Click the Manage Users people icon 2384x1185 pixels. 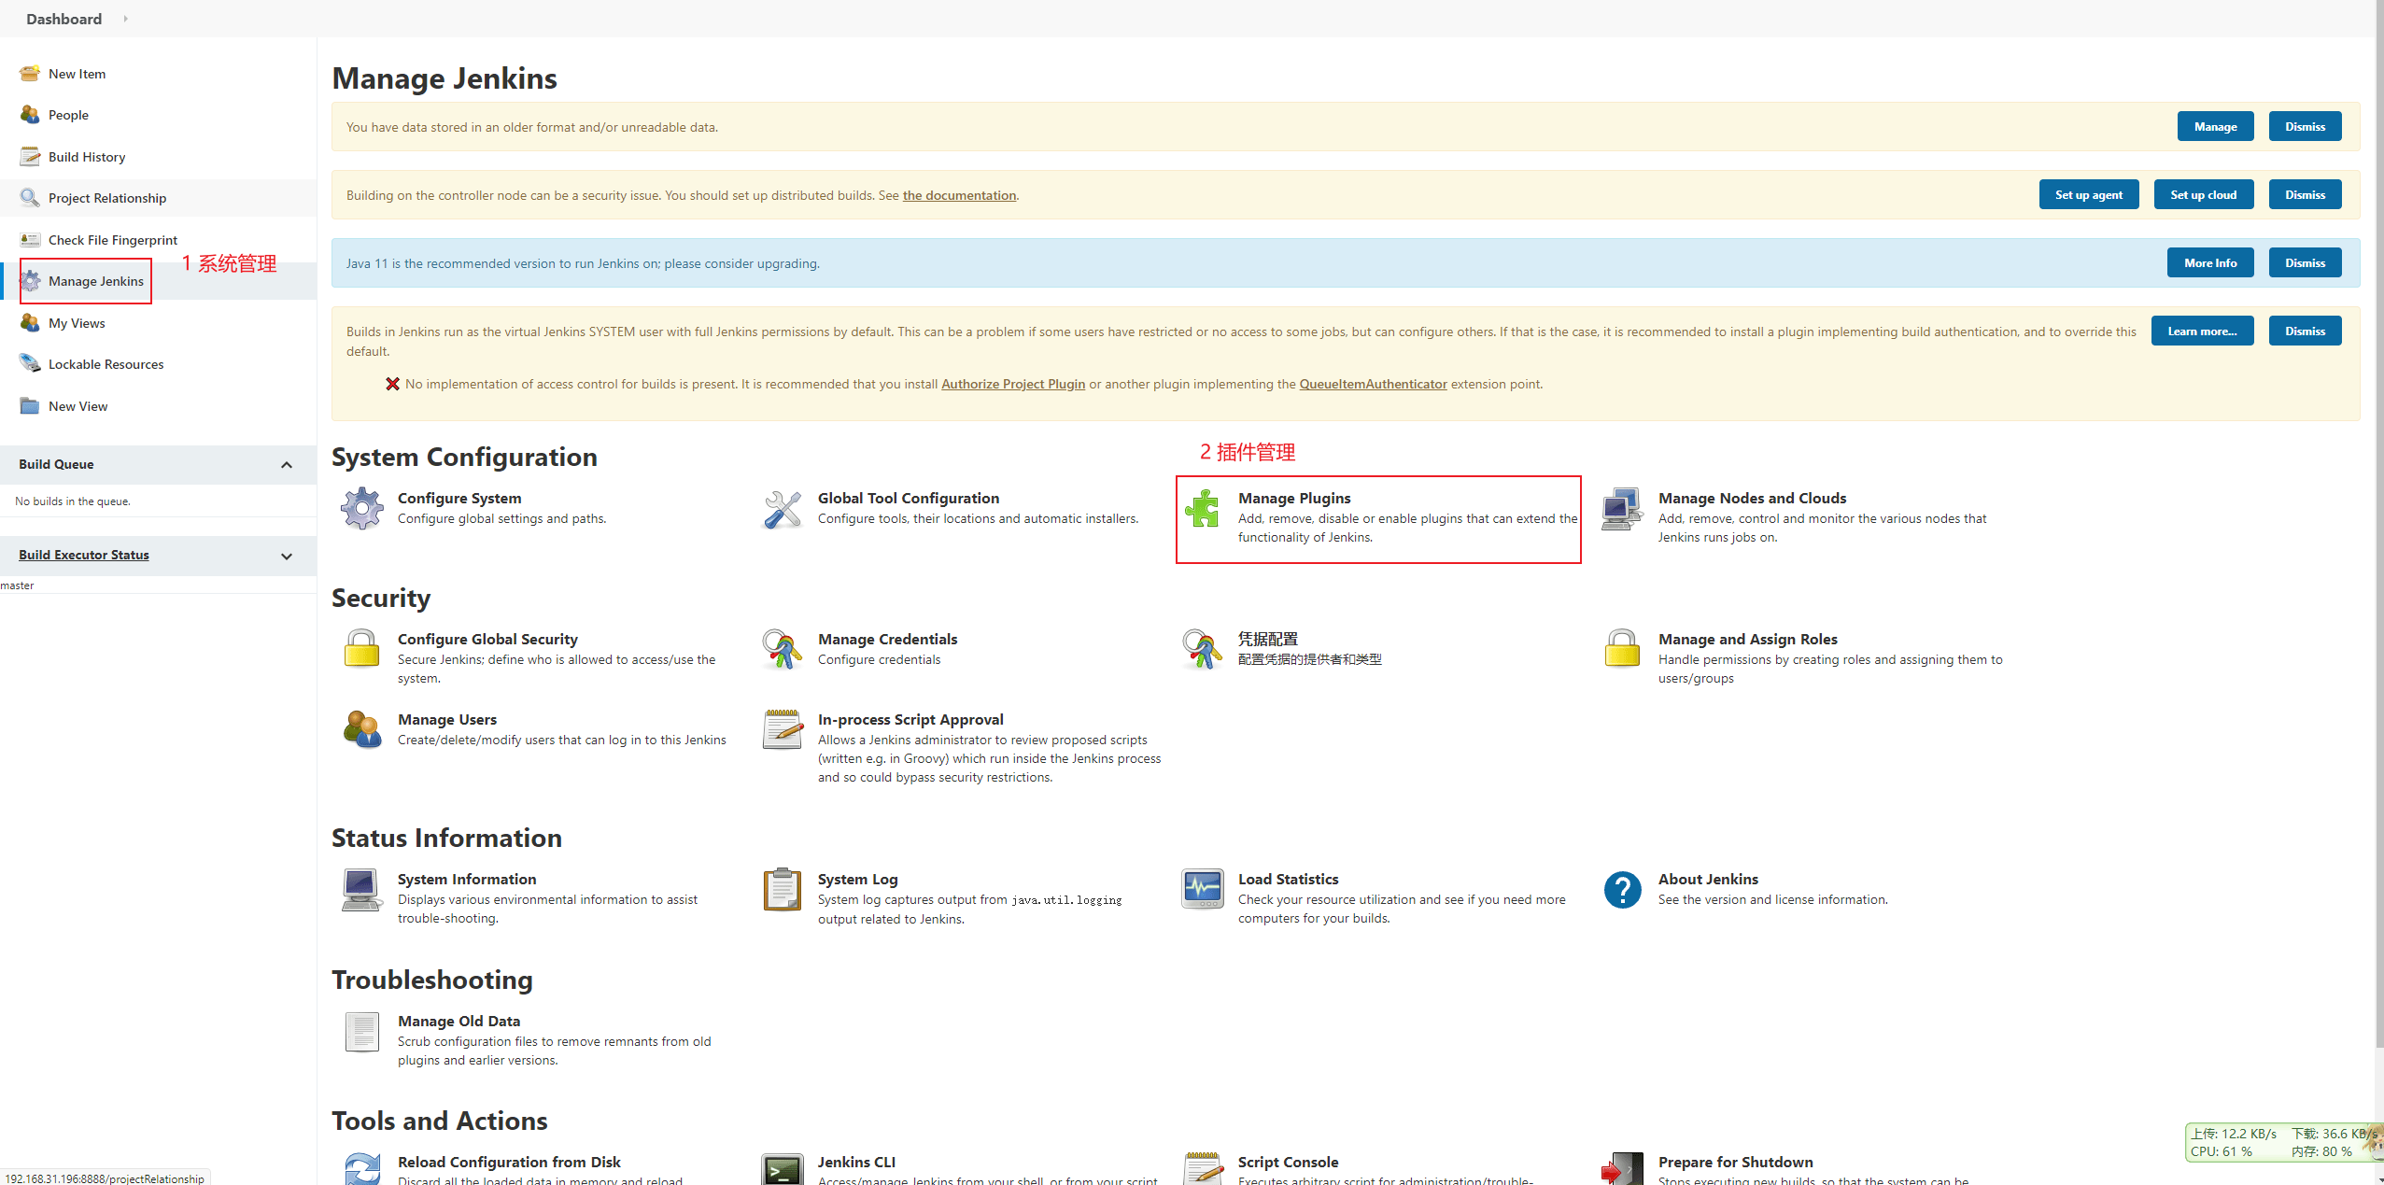tap(362, 730)
